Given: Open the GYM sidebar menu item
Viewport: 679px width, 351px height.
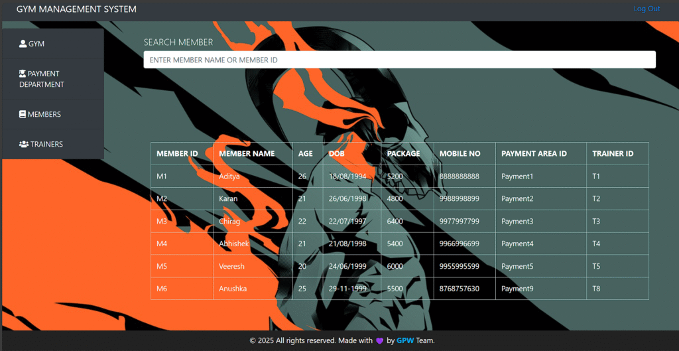Looking at the screenshot, I should pos(53,44).
